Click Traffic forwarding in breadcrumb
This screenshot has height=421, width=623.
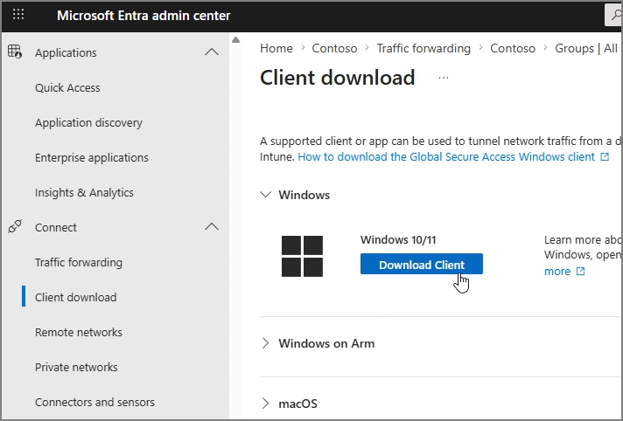pyautogui.click(x=423, y=48)
